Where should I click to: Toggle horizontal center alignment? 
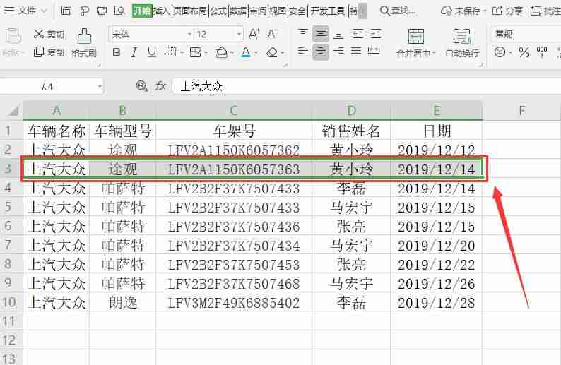coord(321,52)
